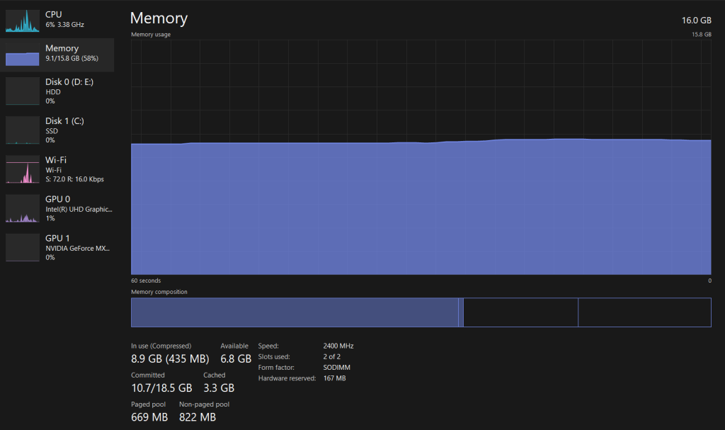Click 'Intel(R) UHD Graphic...' text
Viewport: 725px width, 430px height.
[x=79, y=209]
